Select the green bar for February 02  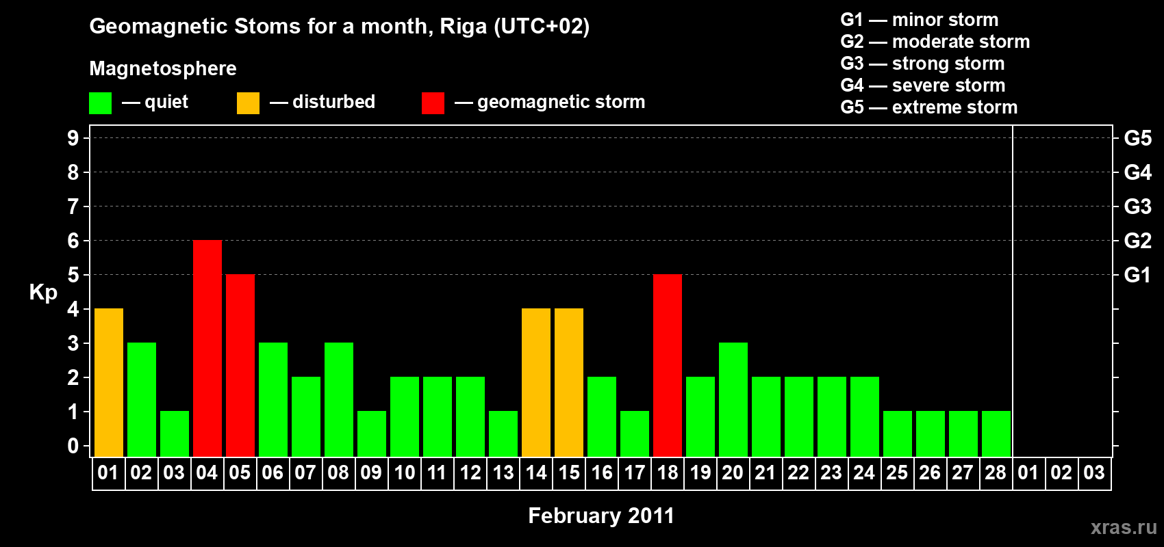[x=142, y=399]
